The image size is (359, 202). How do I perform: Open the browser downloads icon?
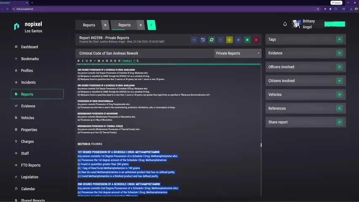(x=351, y=9)
